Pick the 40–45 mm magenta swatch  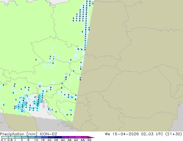(78, 137)
